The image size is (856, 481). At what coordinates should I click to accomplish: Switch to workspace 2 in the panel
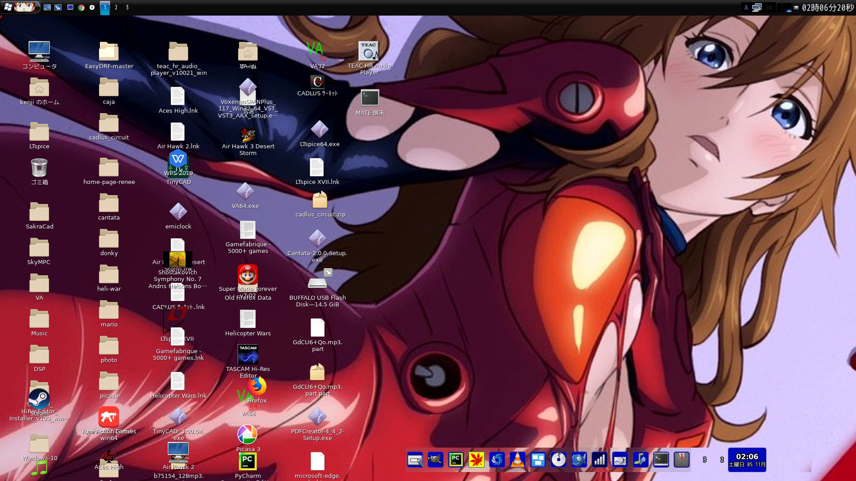pos(116,7)
